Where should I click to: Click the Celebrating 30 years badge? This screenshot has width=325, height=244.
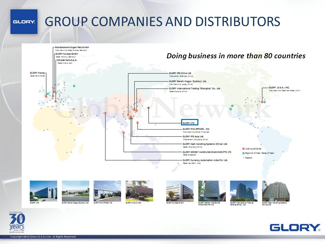[x=17, y=222]
